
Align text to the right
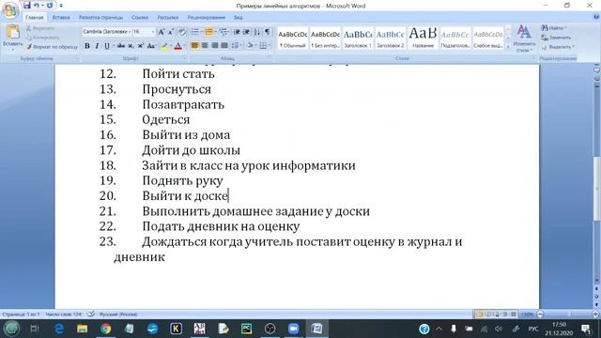[215, 46]
